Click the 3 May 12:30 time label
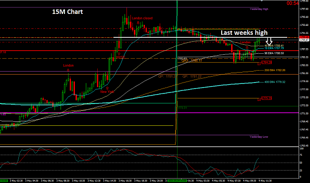Screen dimensions: 310x183 coord(95,181)
